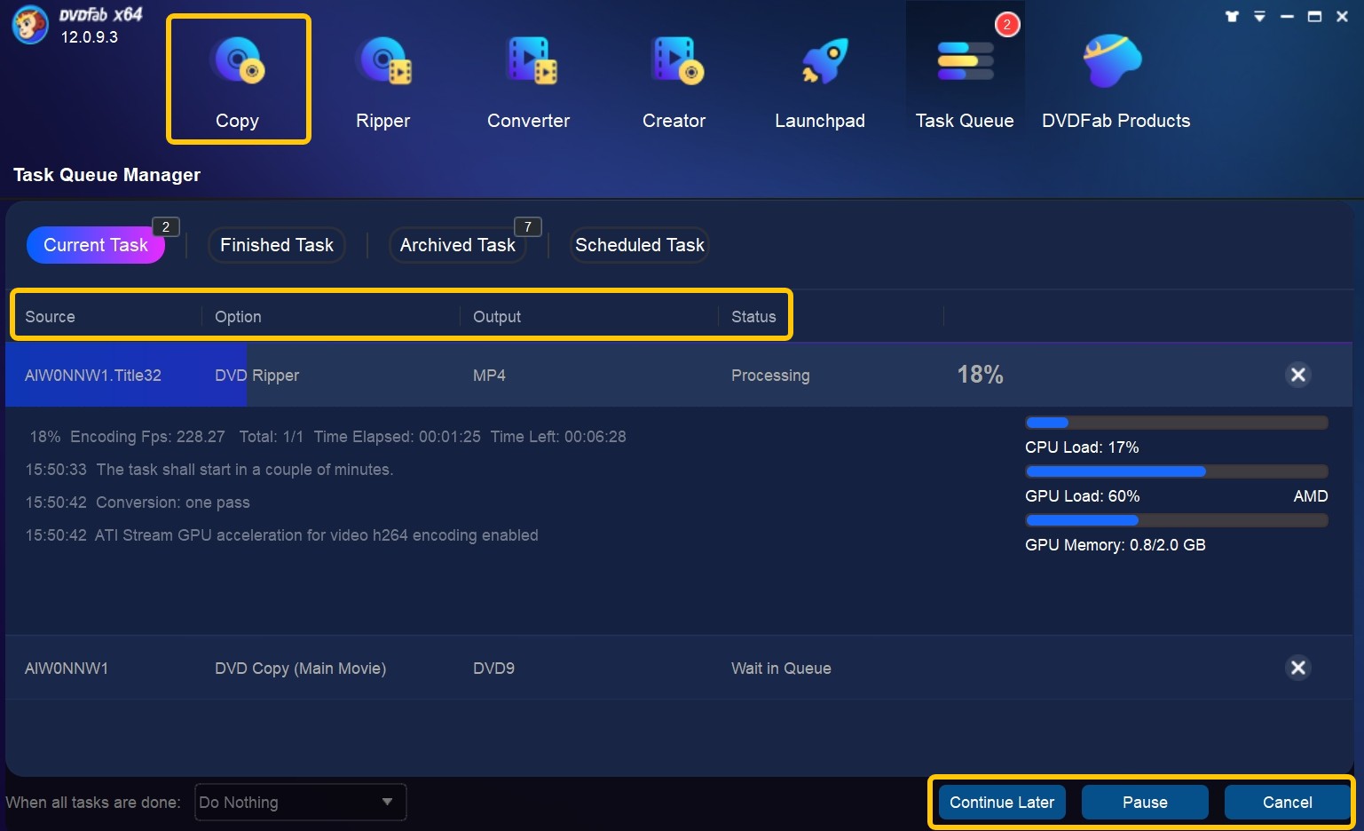Open the Copy module icon
Screen dimensions: 1364x831
point(238,62)
